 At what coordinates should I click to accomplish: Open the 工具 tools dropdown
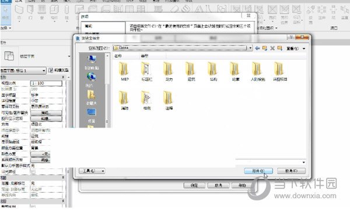coord(92,171)
